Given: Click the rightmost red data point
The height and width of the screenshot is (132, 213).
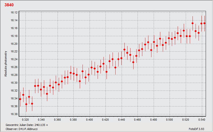Looking at the screenshot, I should pos(204,23).
